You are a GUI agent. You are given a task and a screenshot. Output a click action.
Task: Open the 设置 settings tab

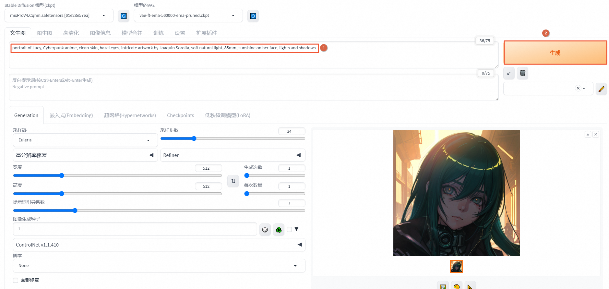tap(180, 33)
